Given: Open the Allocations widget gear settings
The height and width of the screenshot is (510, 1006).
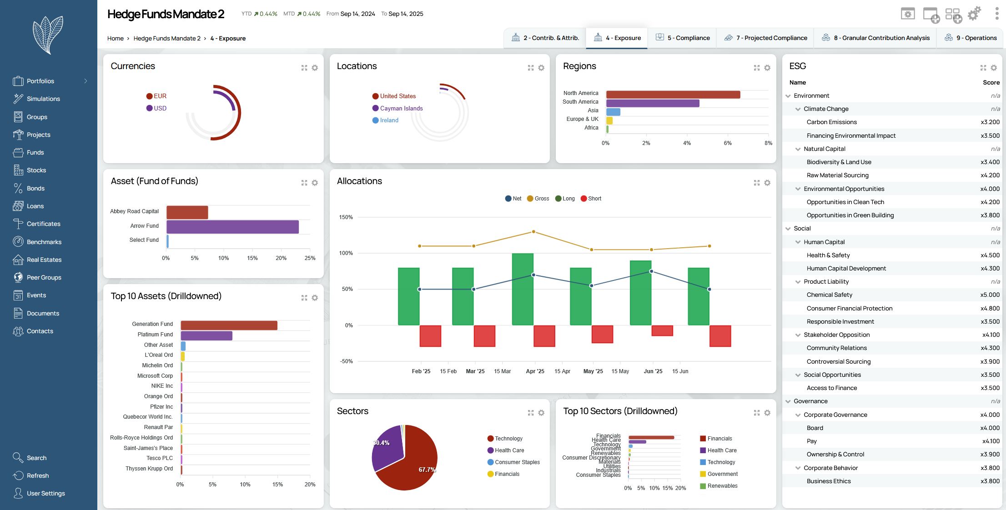Looking at the screenshot, I should pyautogui.click(x=767, y=183).
